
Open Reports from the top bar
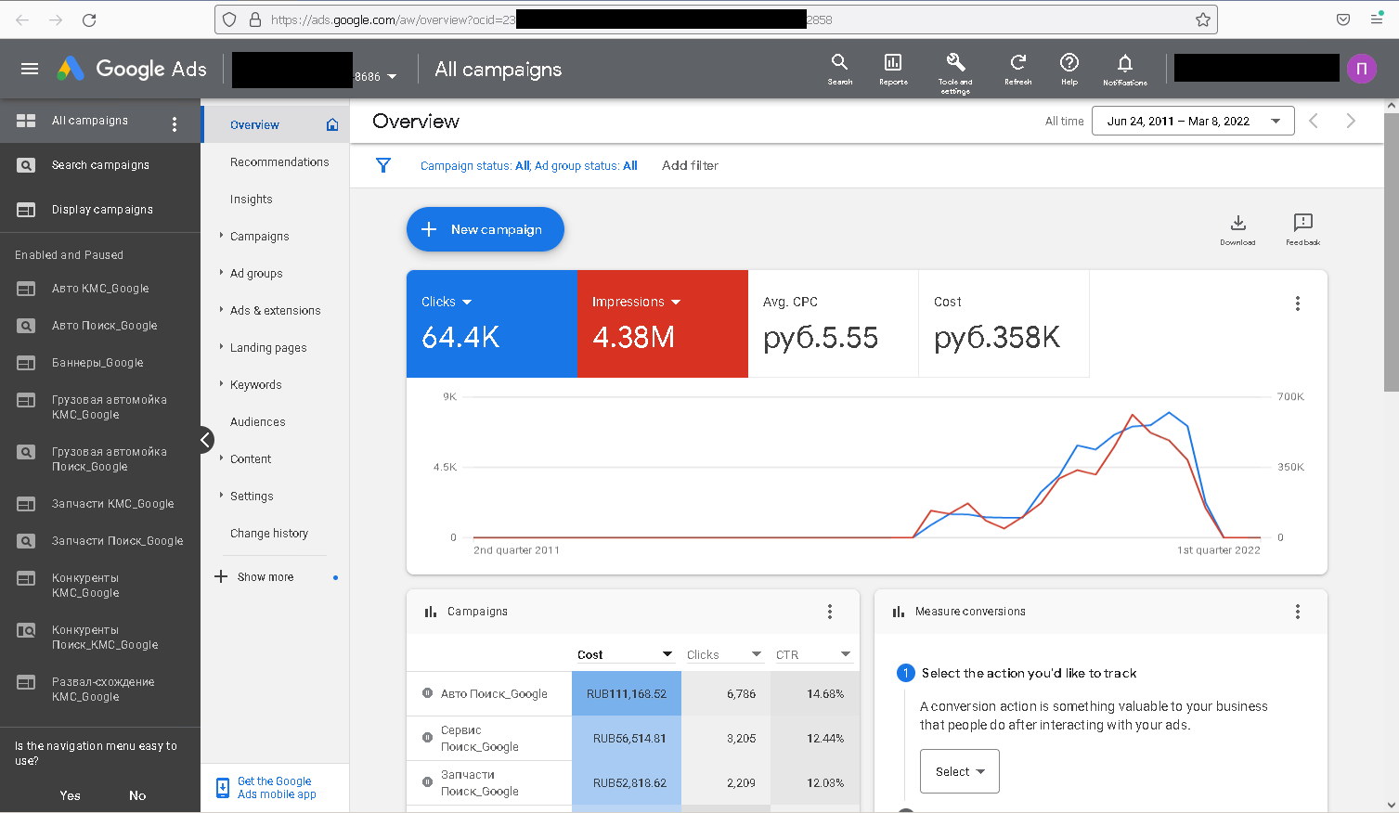(893, 69)
